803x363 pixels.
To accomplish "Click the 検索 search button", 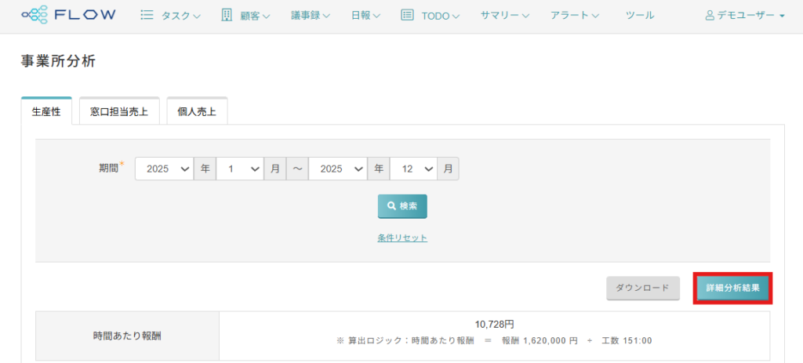I will [x=402, y=206].
